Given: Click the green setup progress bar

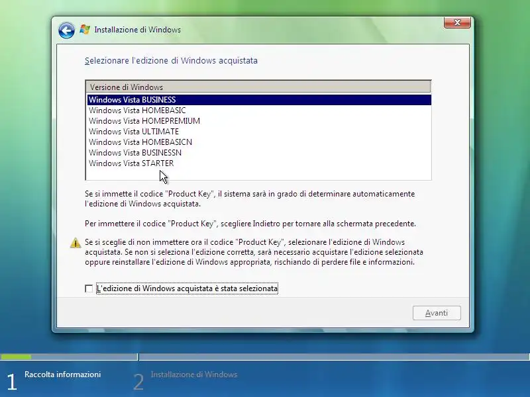Looking at the screenshot, I should [x=15, y=357].
